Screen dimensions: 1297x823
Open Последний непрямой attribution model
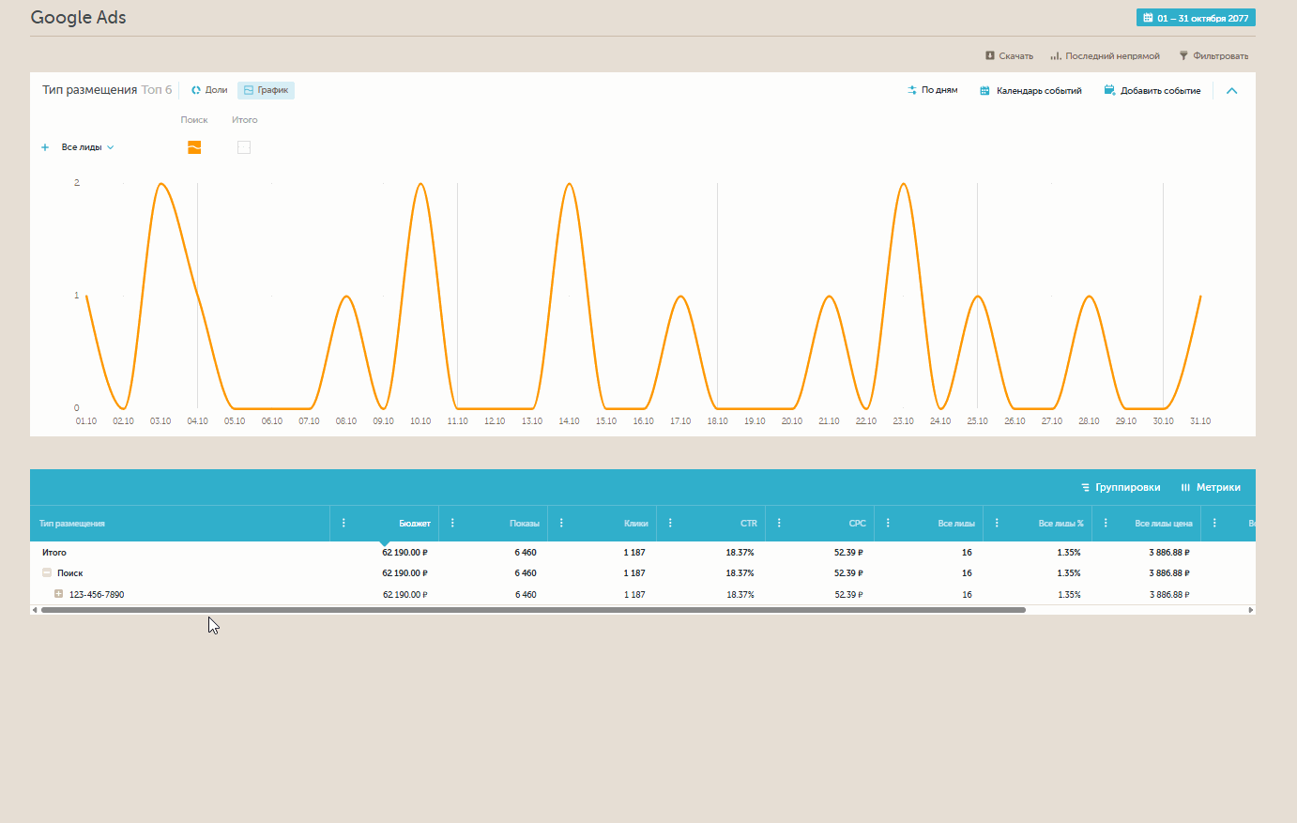(1105, 56)
